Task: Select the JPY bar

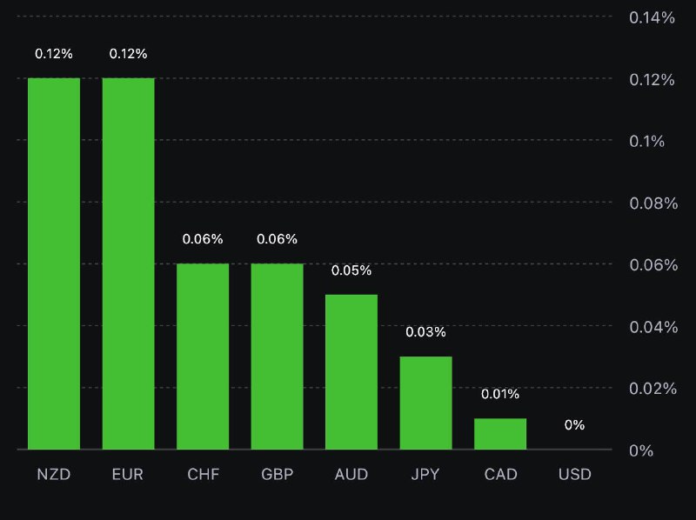Action: tap(425, 402)
